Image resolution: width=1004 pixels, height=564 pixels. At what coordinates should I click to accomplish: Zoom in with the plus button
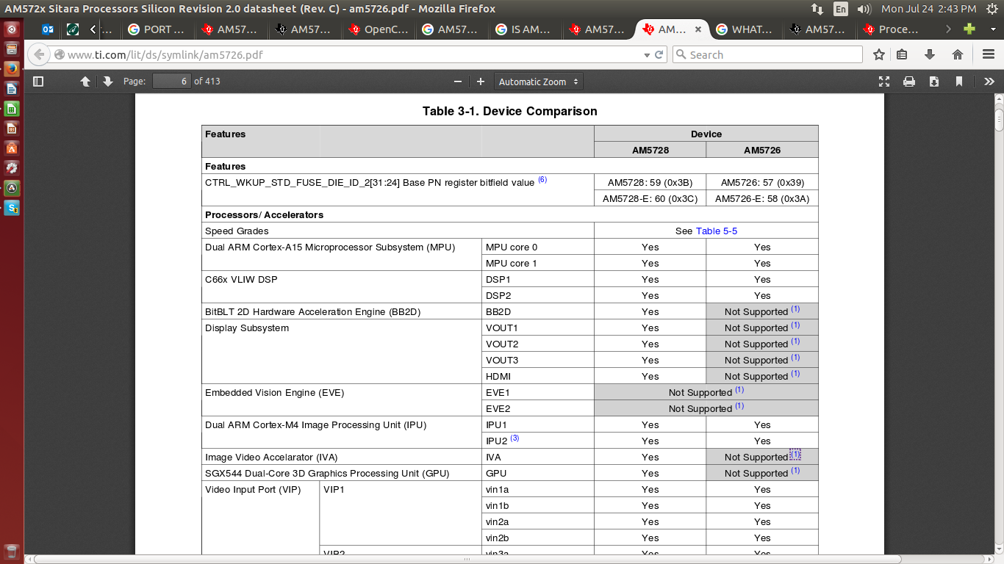point(481,82)
